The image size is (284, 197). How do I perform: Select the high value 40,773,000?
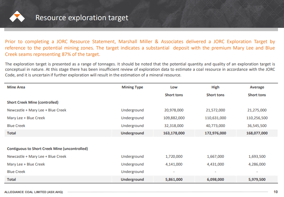(x=215, y=126)
